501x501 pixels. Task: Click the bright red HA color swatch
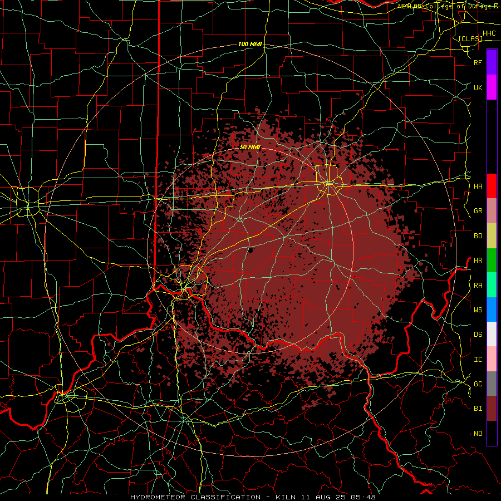tap(492, 186)
